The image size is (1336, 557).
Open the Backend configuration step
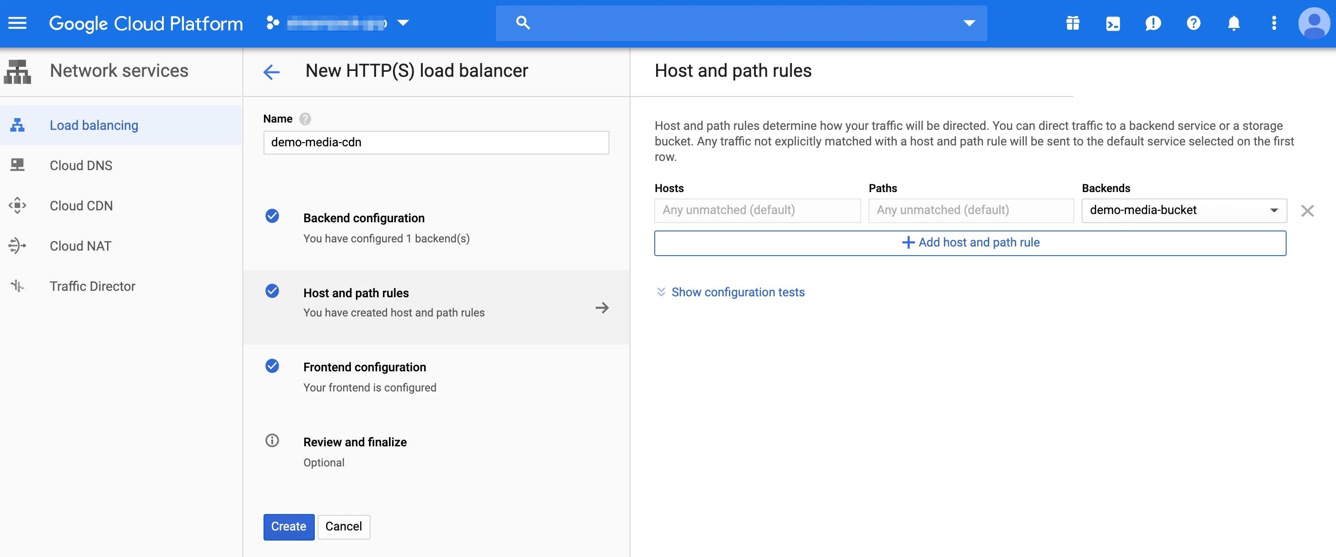[436, 228]
